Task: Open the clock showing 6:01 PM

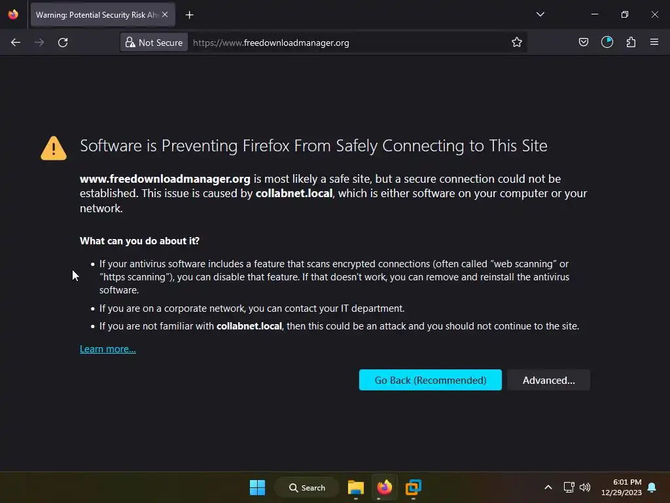Action: [622, 487]
